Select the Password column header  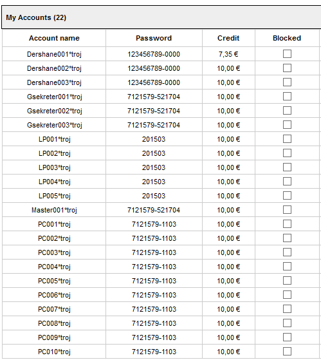coord(154,38)
